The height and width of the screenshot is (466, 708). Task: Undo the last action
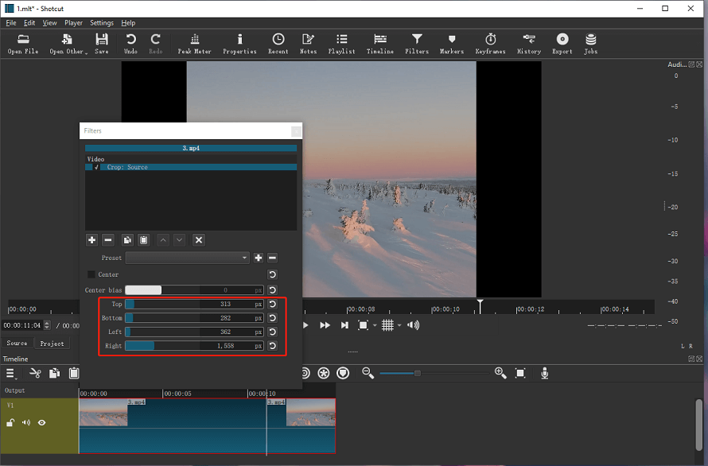coord(130,44)
